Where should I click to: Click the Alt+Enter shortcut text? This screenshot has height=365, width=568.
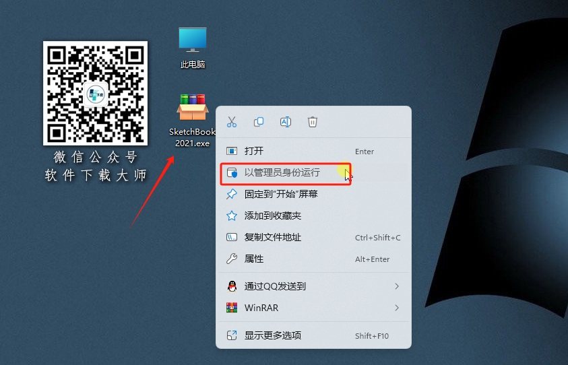coord(373,259)
